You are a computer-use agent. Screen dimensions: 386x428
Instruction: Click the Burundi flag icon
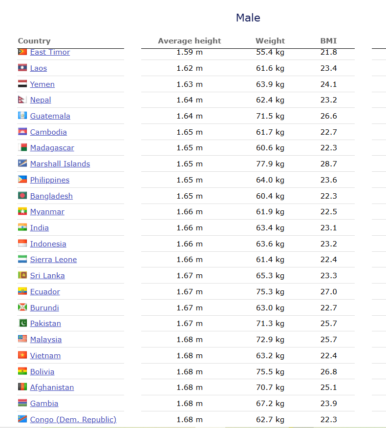tap(22, 307)
